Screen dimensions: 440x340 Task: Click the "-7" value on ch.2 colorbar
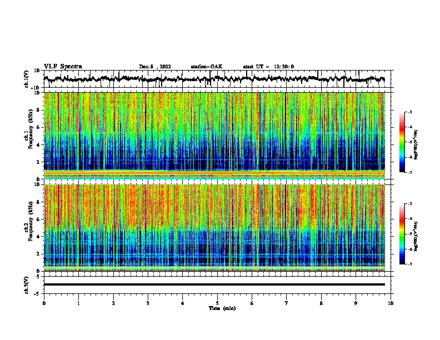[x=409, y=264]
